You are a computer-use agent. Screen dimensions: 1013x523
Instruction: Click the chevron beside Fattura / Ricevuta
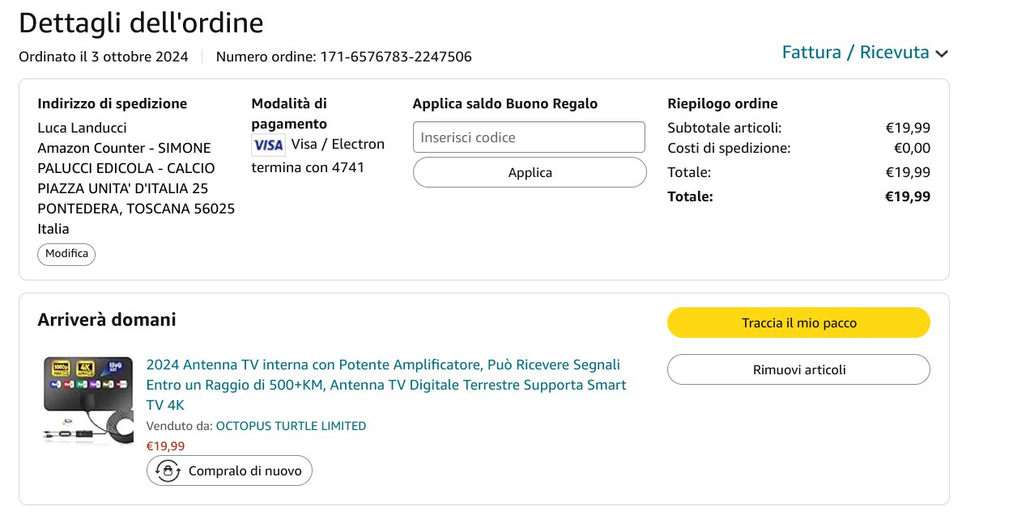tap(941, 54)
